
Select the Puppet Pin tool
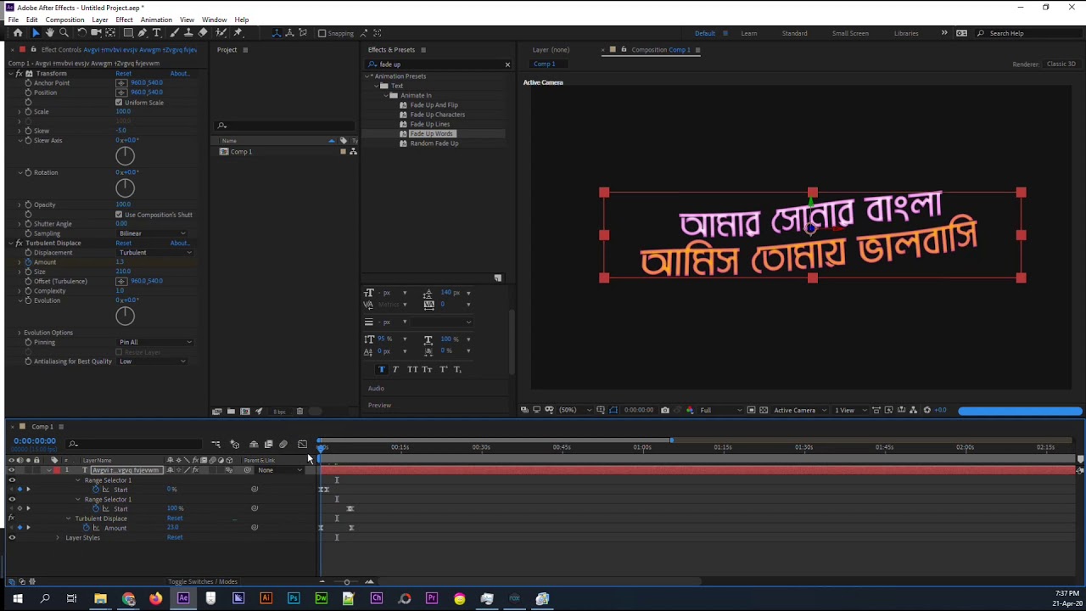(238, 33)
